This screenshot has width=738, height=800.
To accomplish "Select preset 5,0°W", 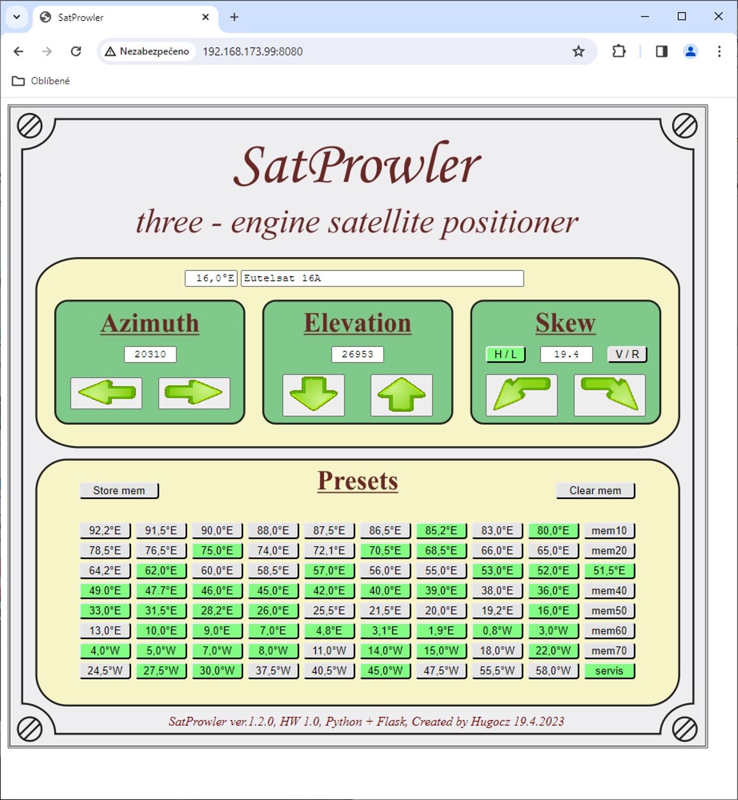I will (161, 651).
